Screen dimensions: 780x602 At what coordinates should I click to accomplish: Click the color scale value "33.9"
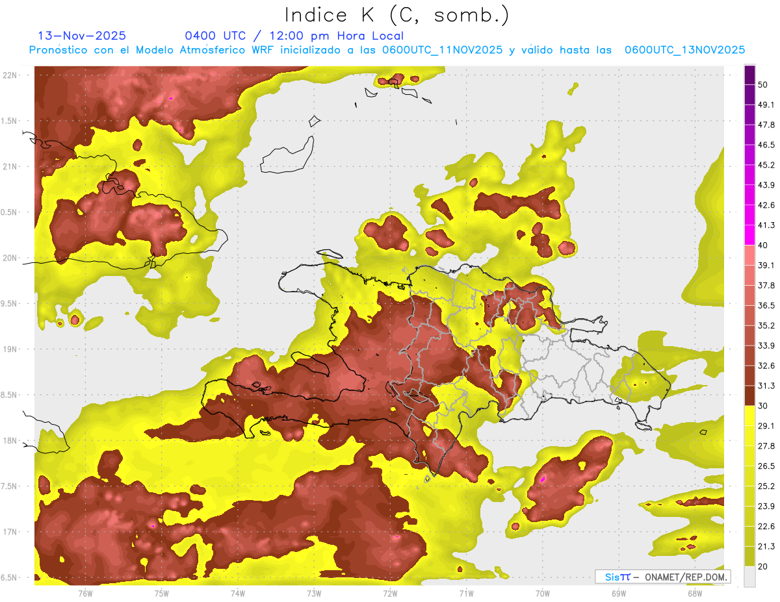767,345
